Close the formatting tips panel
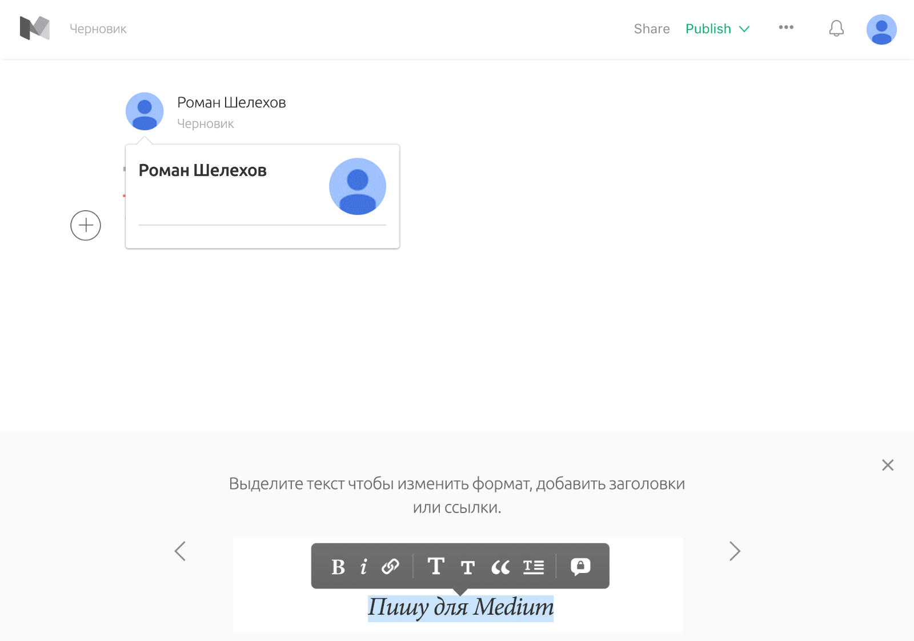The width and height of the screenshot is (914, 641). pos(887,465)
